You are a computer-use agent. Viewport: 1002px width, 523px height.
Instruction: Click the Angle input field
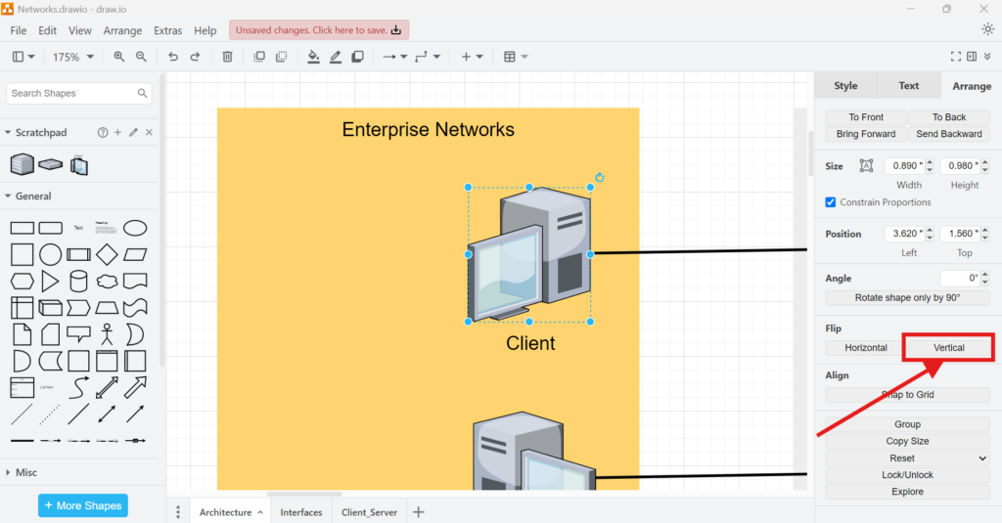coord(961,279)
